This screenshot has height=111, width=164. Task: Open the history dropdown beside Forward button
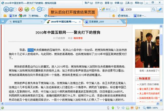coord(15,10)
